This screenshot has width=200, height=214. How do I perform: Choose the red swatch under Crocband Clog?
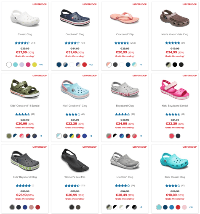[x=85, y=65]
